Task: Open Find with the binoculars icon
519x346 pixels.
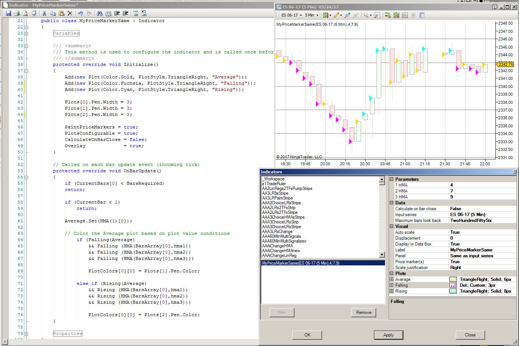Action: pyautogui.click(x=99, y=14)
